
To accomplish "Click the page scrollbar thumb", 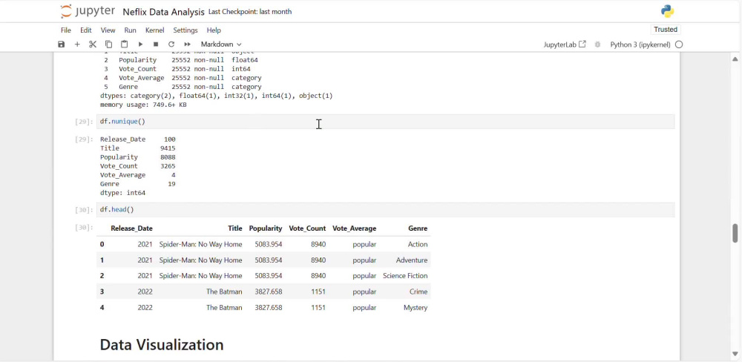I will (x=735, y=232).
